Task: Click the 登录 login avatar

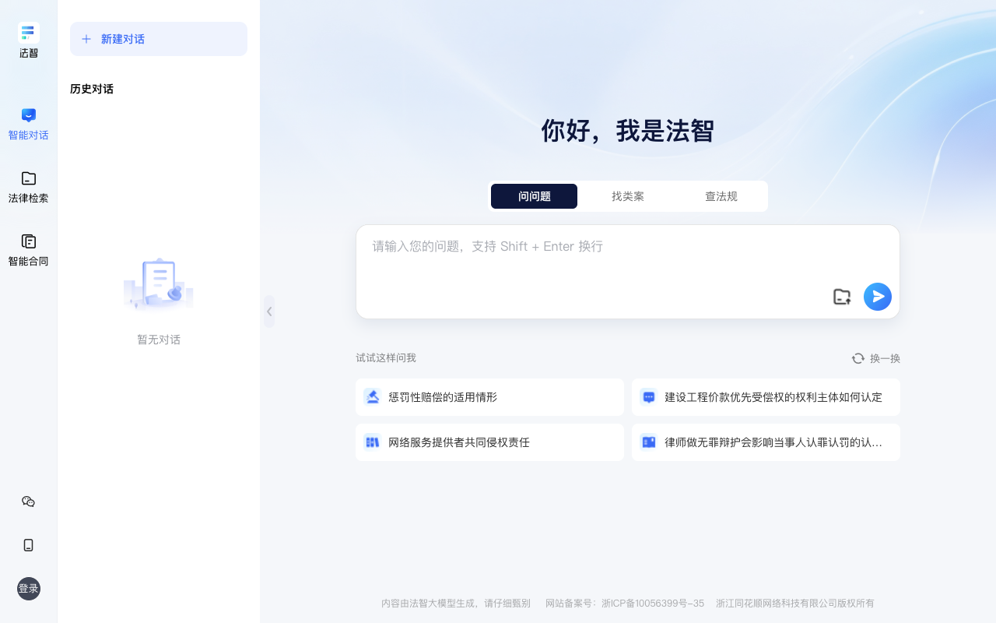Action: 29,589
